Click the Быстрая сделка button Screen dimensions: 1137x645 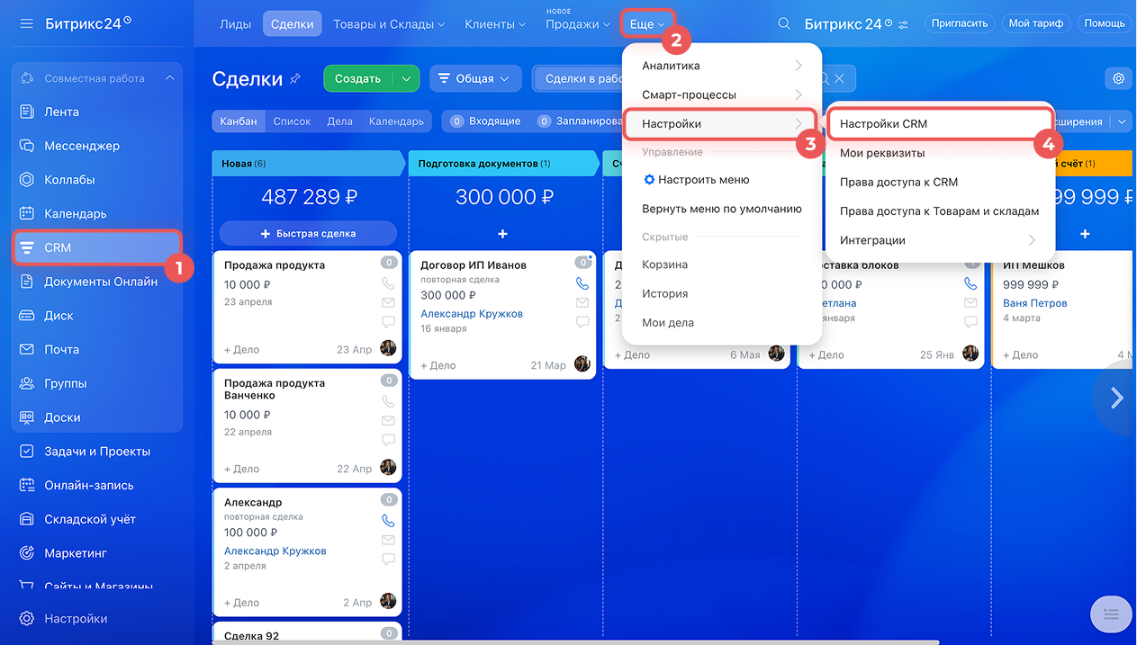click(x=308, y=233)
